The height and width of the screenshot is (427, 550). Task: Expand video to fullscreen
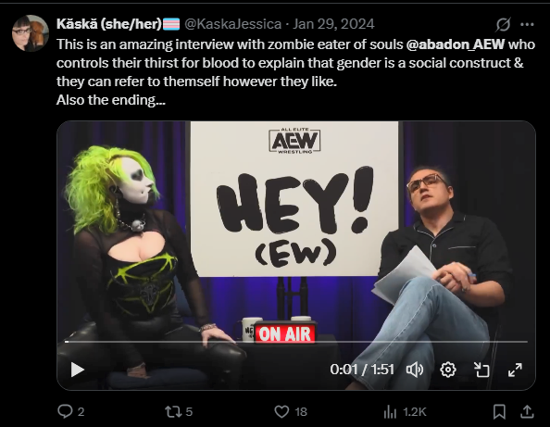[515, 370]
